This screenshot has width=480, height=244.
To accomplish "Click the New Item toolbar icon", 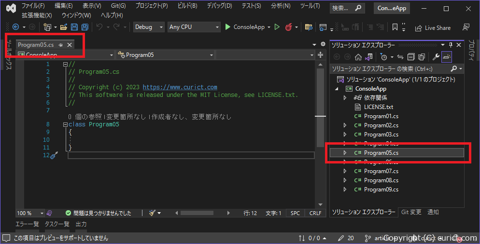I will (x=47, y=27).
